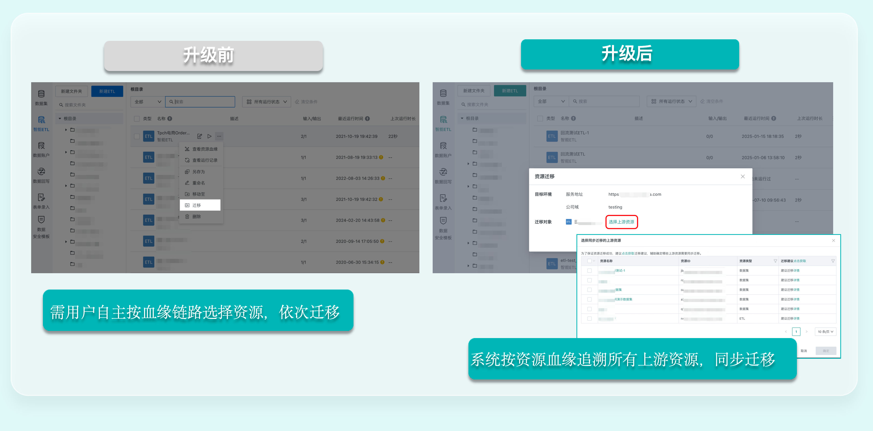The height and width of the screenshot is (431, 873).
Task: Open 数据安全模板 in the left screenshot sidebar
Action: pyautogui.click(x=41, y=227)
